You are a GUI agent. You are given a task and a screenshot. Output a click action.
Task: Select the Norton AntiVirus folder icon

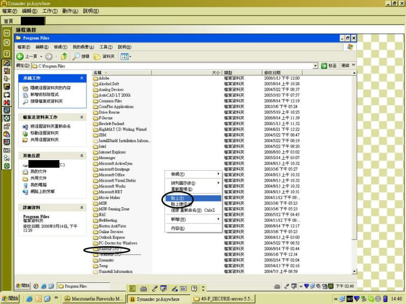pyautogui.click(x=95, y=226)
